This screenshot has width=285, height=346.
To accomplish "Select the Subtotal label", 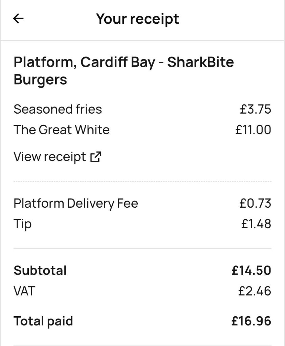I will 40,271.
